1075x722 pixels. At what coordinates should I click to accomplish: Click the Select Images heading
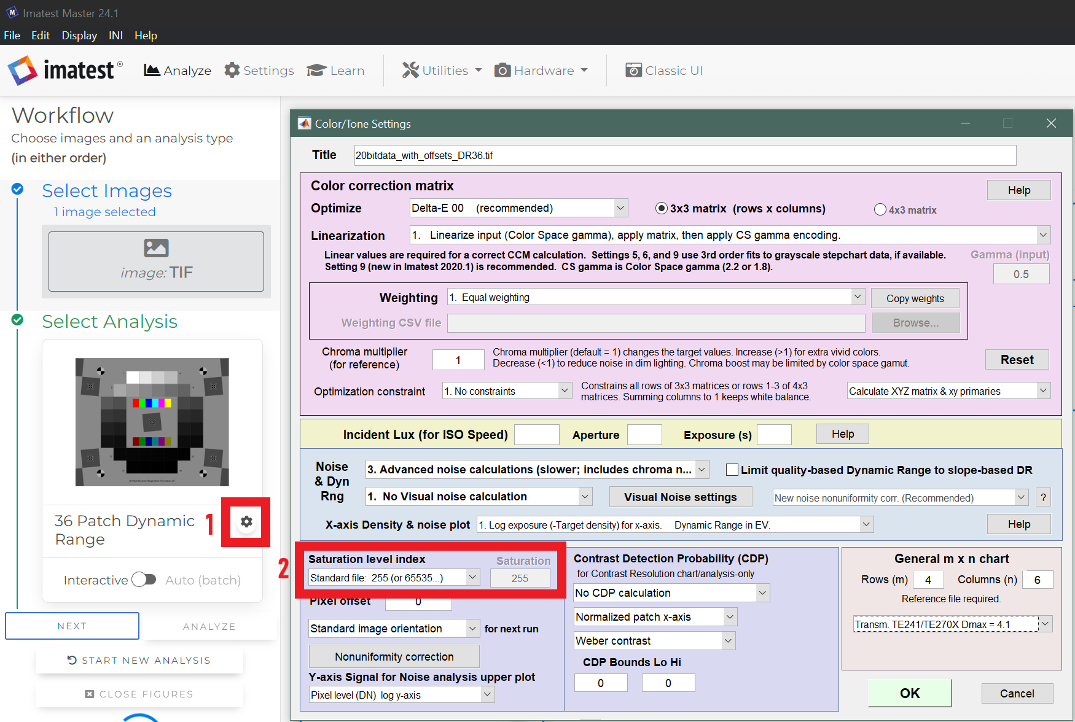point(107,191)
